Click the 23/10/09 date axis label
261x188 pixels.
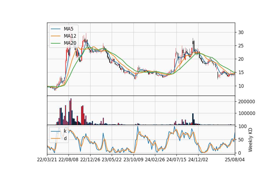click(133, 160)
